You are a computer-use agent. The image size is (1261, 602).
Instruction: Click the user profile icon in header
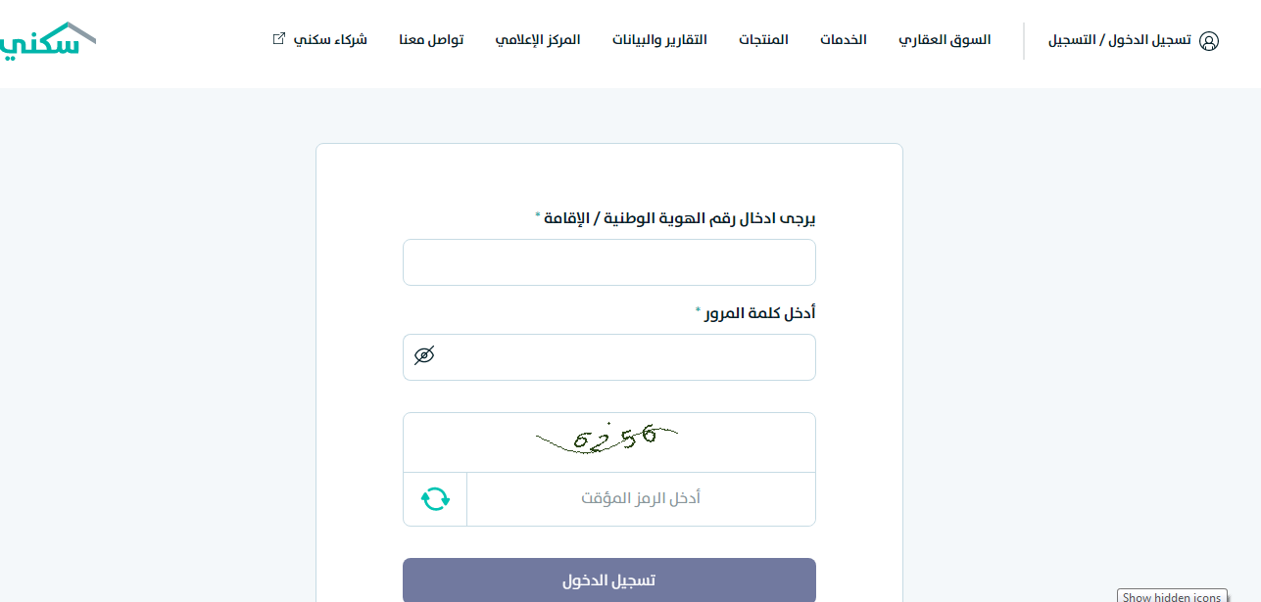click(1209, 41)
